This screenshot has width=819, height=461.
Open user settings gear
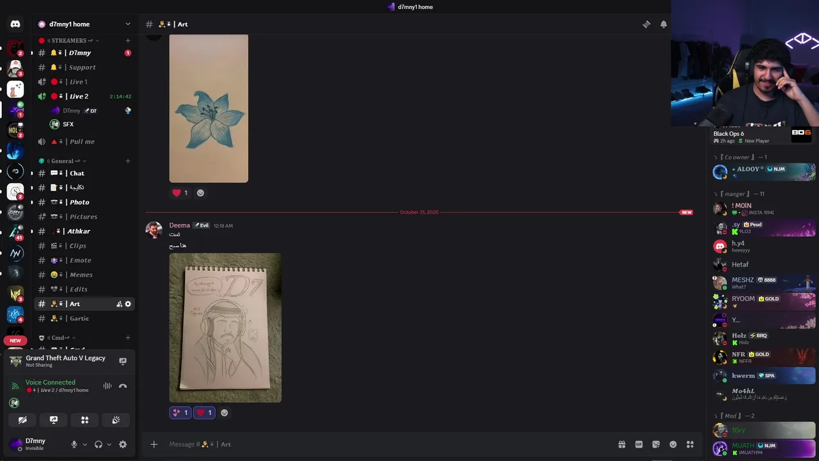point(123,444)
